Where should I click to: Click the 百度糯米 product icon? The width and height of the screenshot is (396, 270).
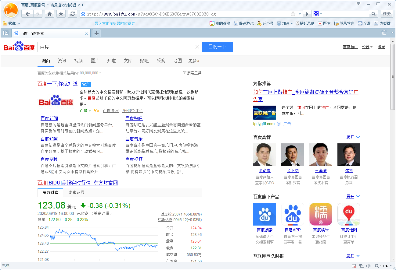point(321,214)
